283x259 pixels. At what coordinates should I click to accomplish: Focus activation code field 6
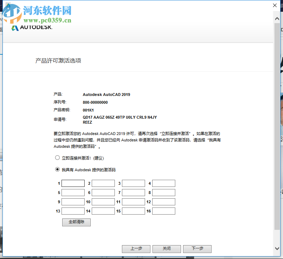click(103, 193)
